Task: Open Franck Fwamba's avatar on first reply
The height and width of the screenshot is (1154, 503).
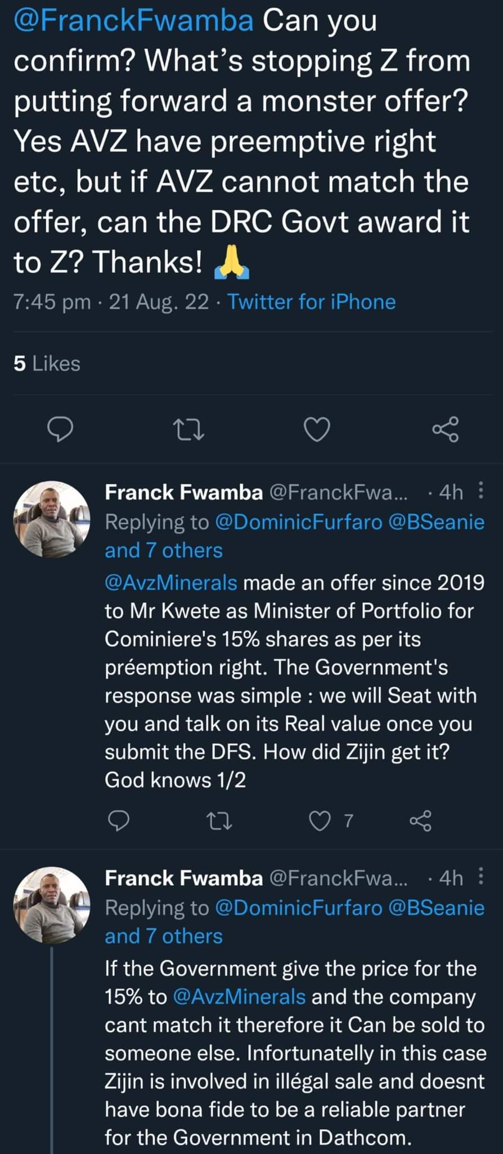Action: (52, 520)
